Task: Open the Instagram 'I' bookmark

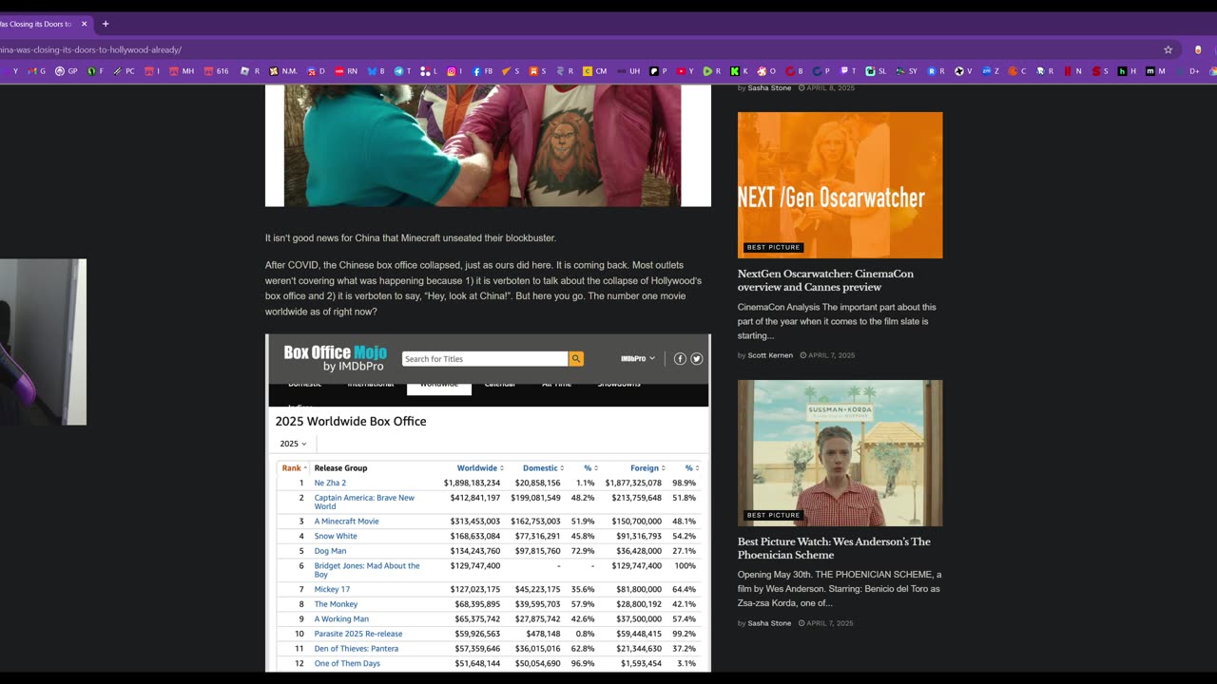Action: (456, 71)
